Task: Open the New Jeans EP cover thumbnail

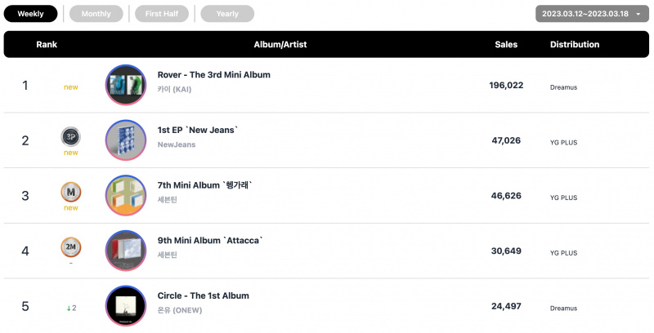Action: coord(126,140)
